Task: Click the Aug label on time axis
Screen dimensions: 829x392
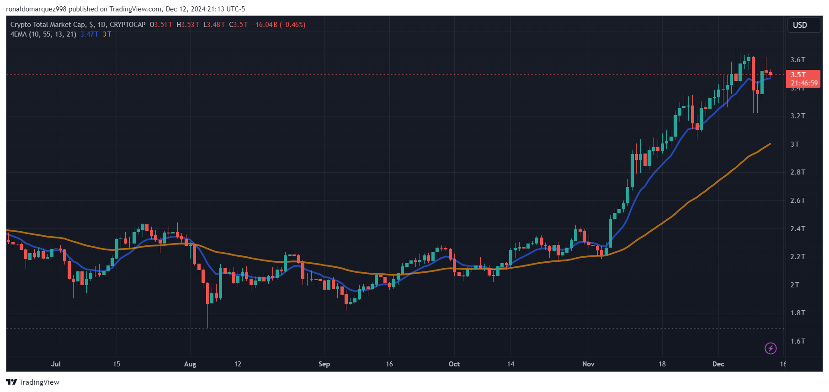Action: click(190, 364)
